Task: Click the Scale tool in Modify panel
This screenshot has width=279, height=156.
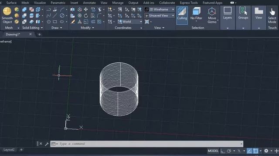Action: pos(86,22)
